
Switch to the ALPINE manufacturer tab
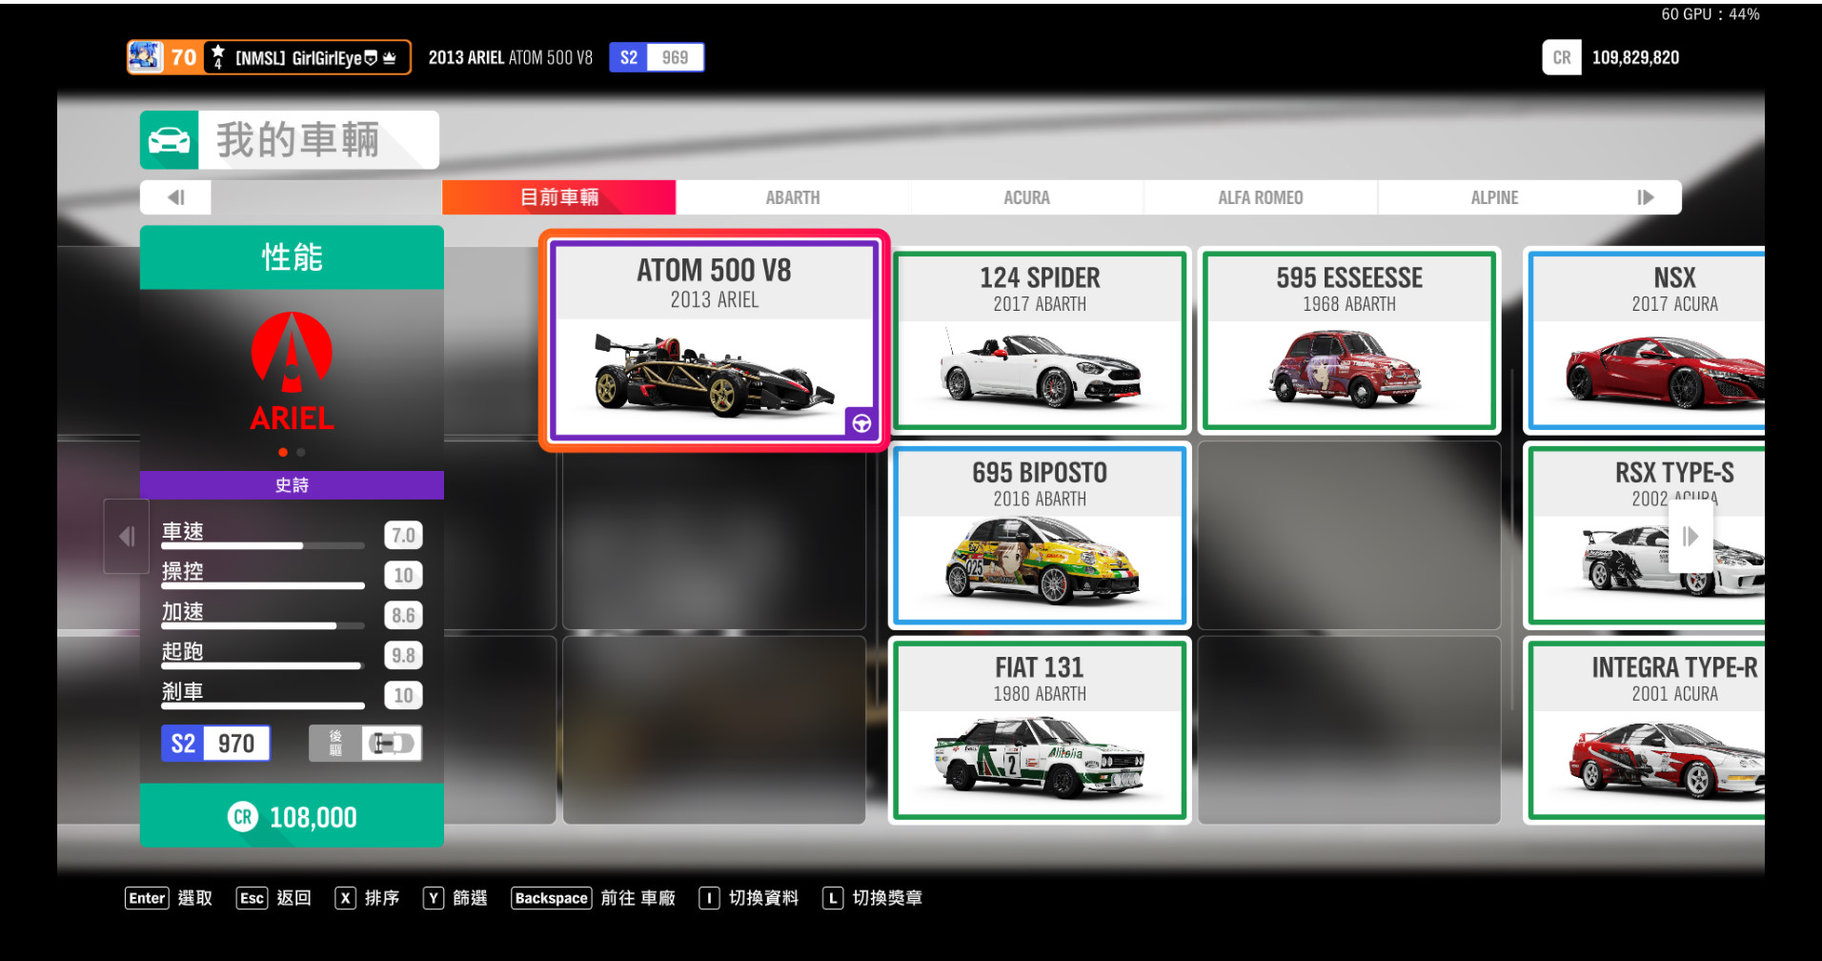pos(1494,197)
